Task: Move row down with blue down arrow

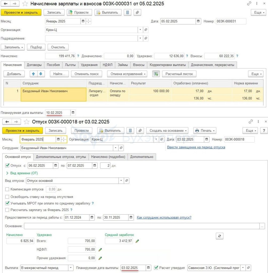Action: [x=41, y=74]
